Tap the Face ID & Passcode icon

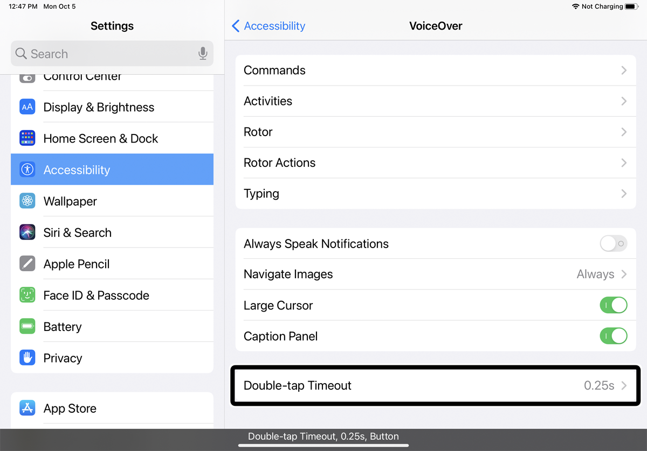point(27,295)
